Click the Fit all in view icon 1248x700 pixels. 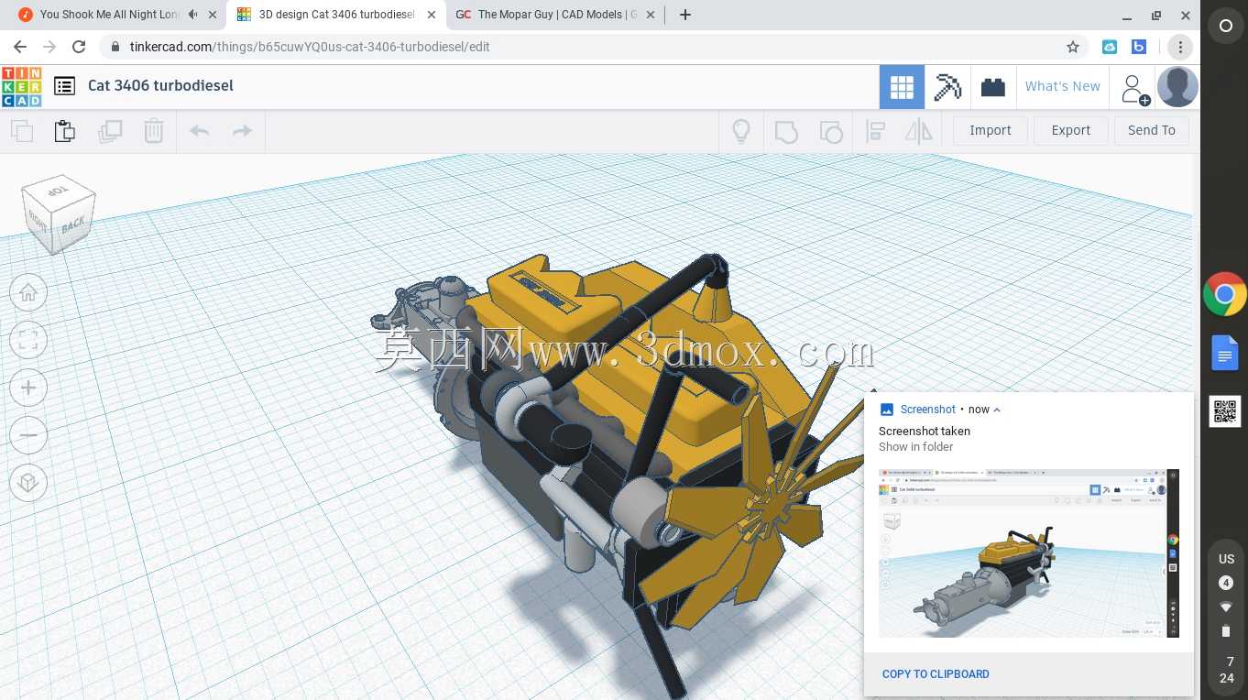[x=28, y=341]
